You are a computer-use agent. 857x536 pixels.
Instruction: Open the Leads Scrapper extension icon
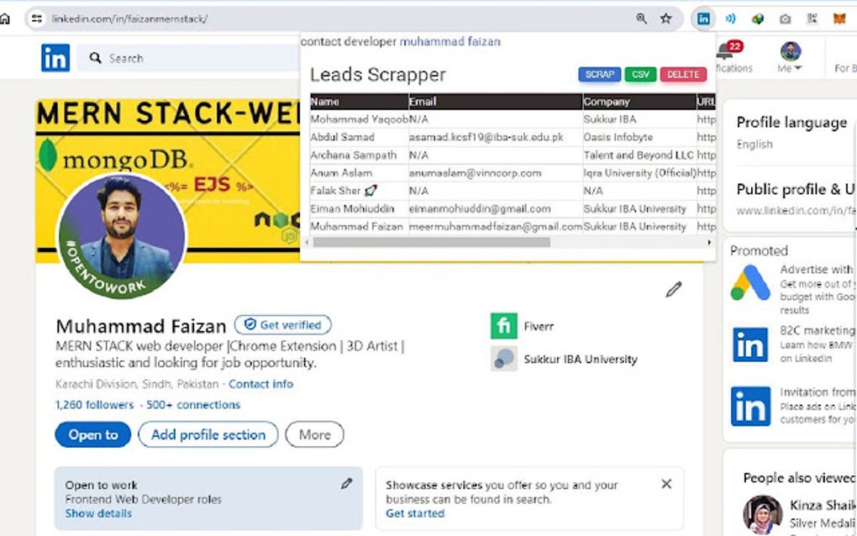[704, 18]
